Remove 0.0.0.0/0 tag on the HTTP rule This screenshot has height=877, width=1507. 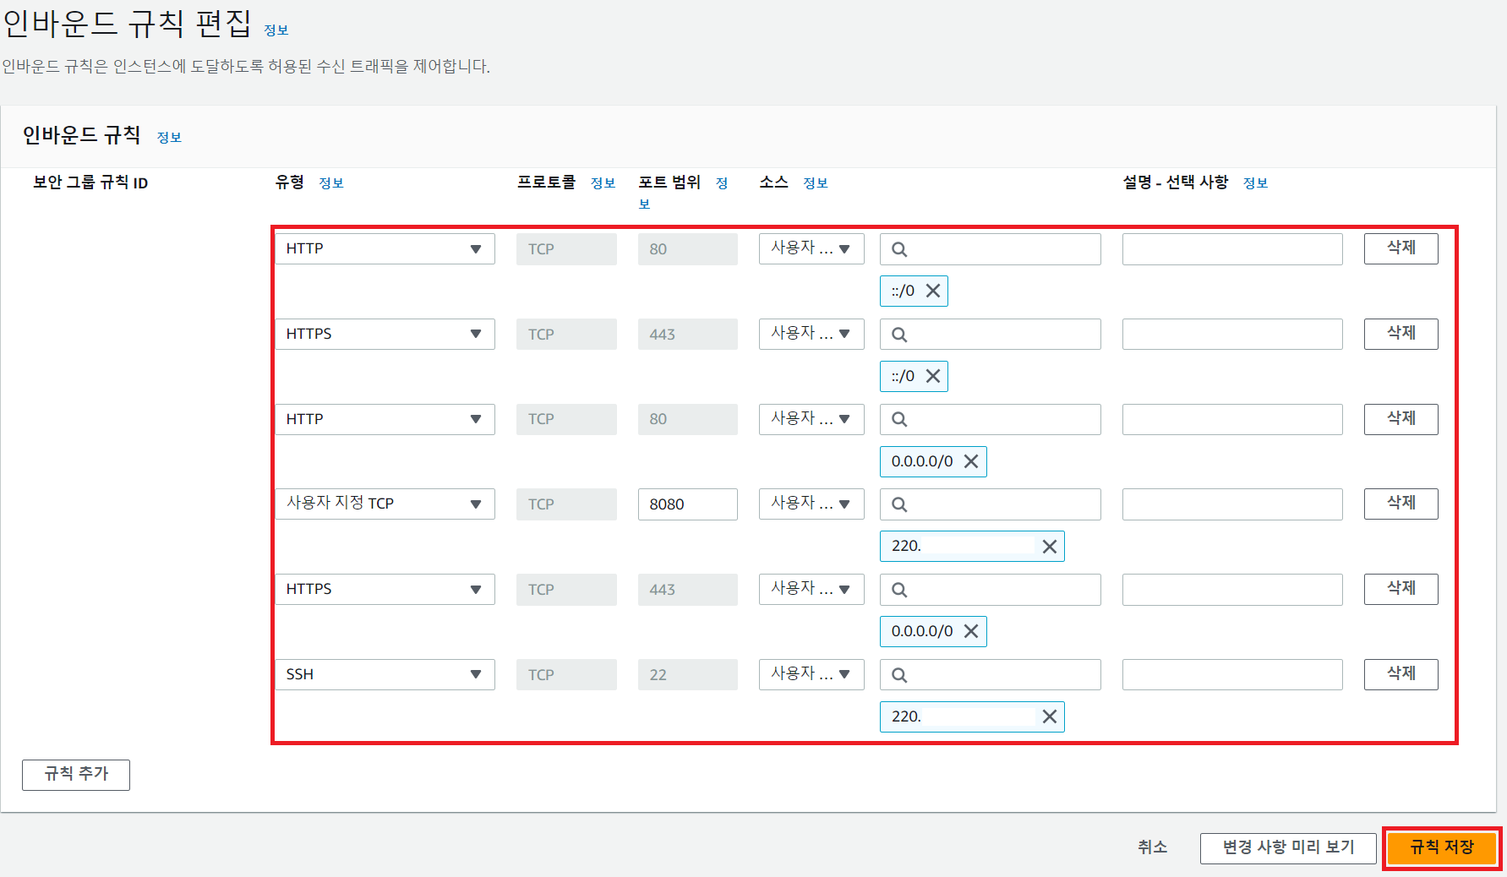[x=971, y=461]
